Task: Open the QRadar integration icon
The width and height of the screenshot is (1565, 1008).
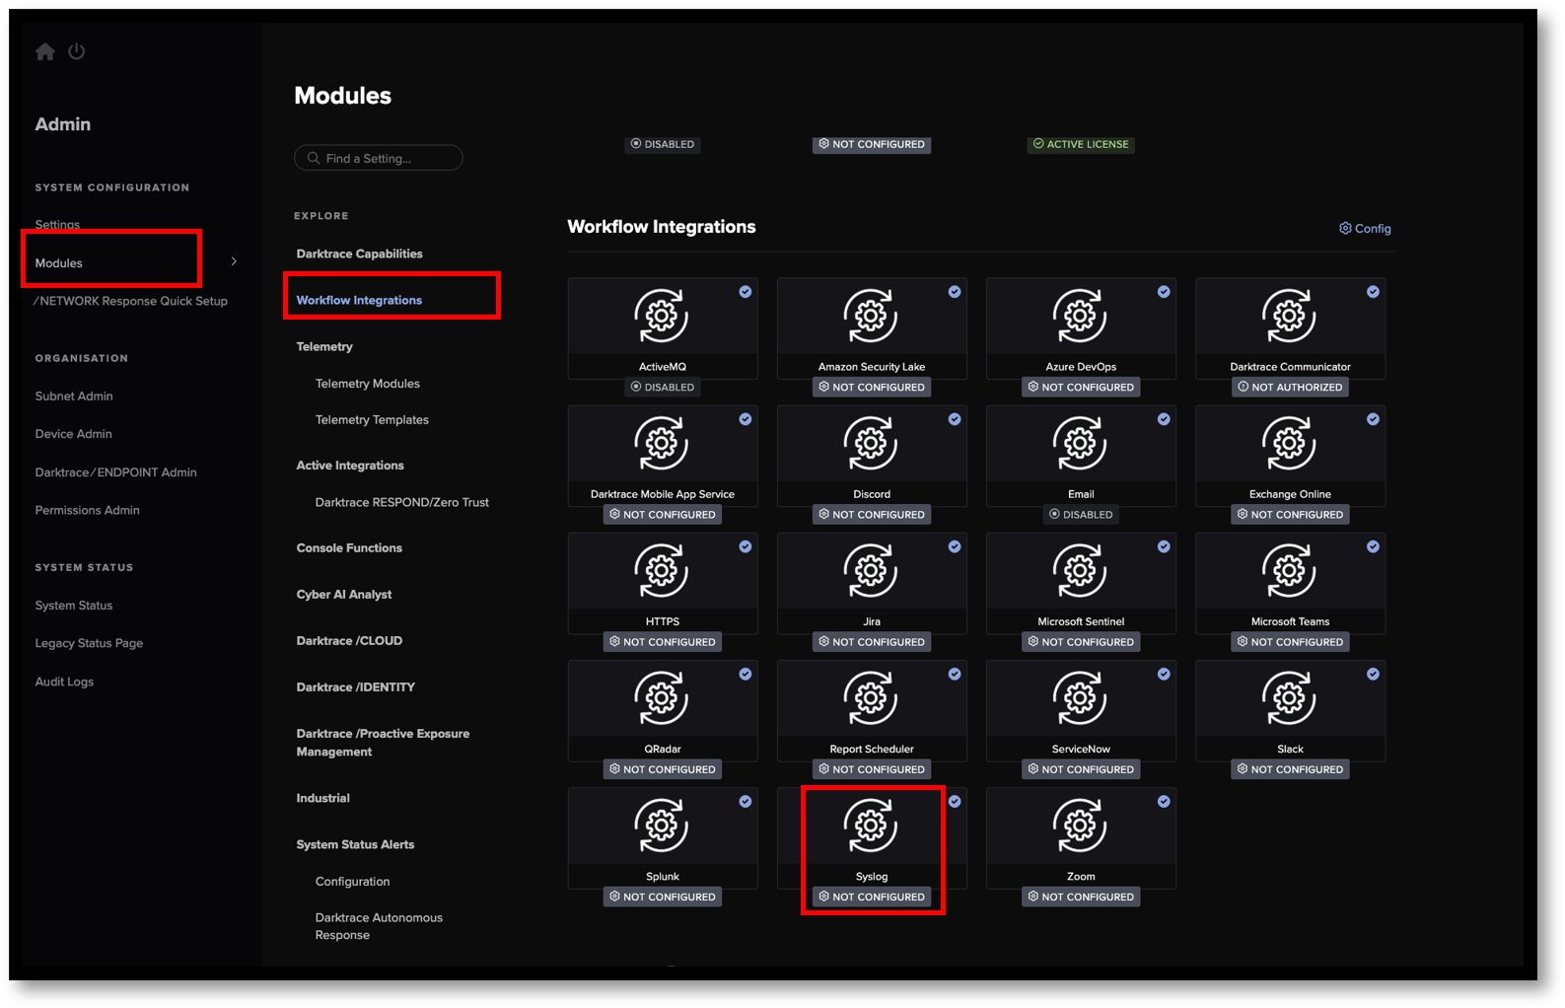Action: 662,697
